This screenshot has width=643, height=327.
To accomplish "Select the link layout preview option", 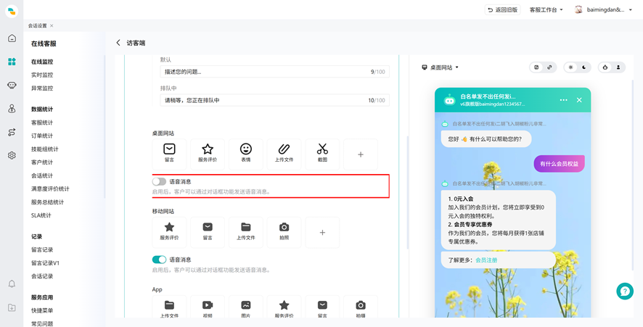I will pos(550,67).
